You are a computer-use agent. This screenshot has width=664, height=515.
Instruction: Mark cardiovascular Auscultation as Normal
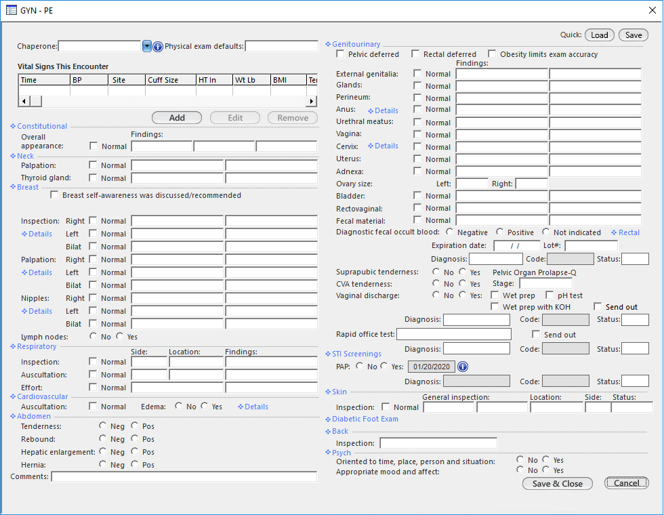93,407
